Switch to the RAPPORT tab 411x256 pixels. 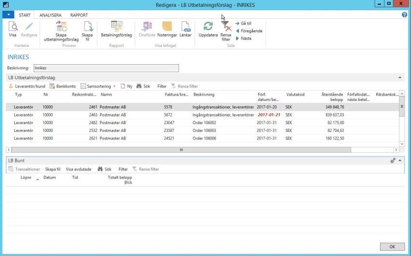(79, 15)
